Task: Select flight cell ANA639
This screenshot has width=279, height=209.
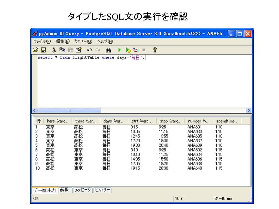Action: click(195, 145)
